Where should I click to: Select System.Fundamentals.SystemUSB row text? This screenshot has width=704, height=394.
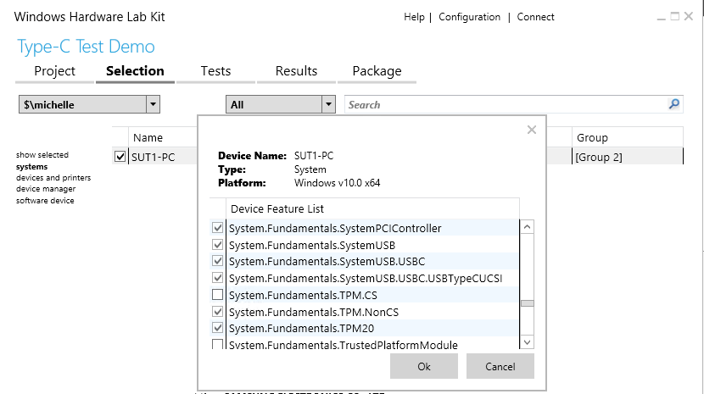(312, 245)
